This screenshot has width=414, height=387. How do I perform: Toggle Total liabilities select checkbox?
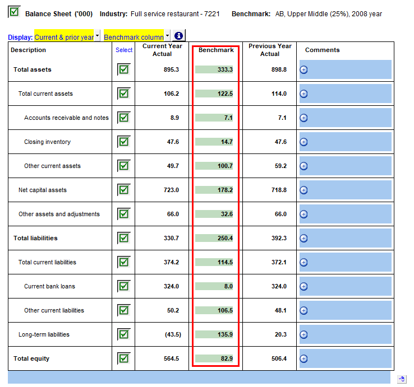tap(124, 238)
